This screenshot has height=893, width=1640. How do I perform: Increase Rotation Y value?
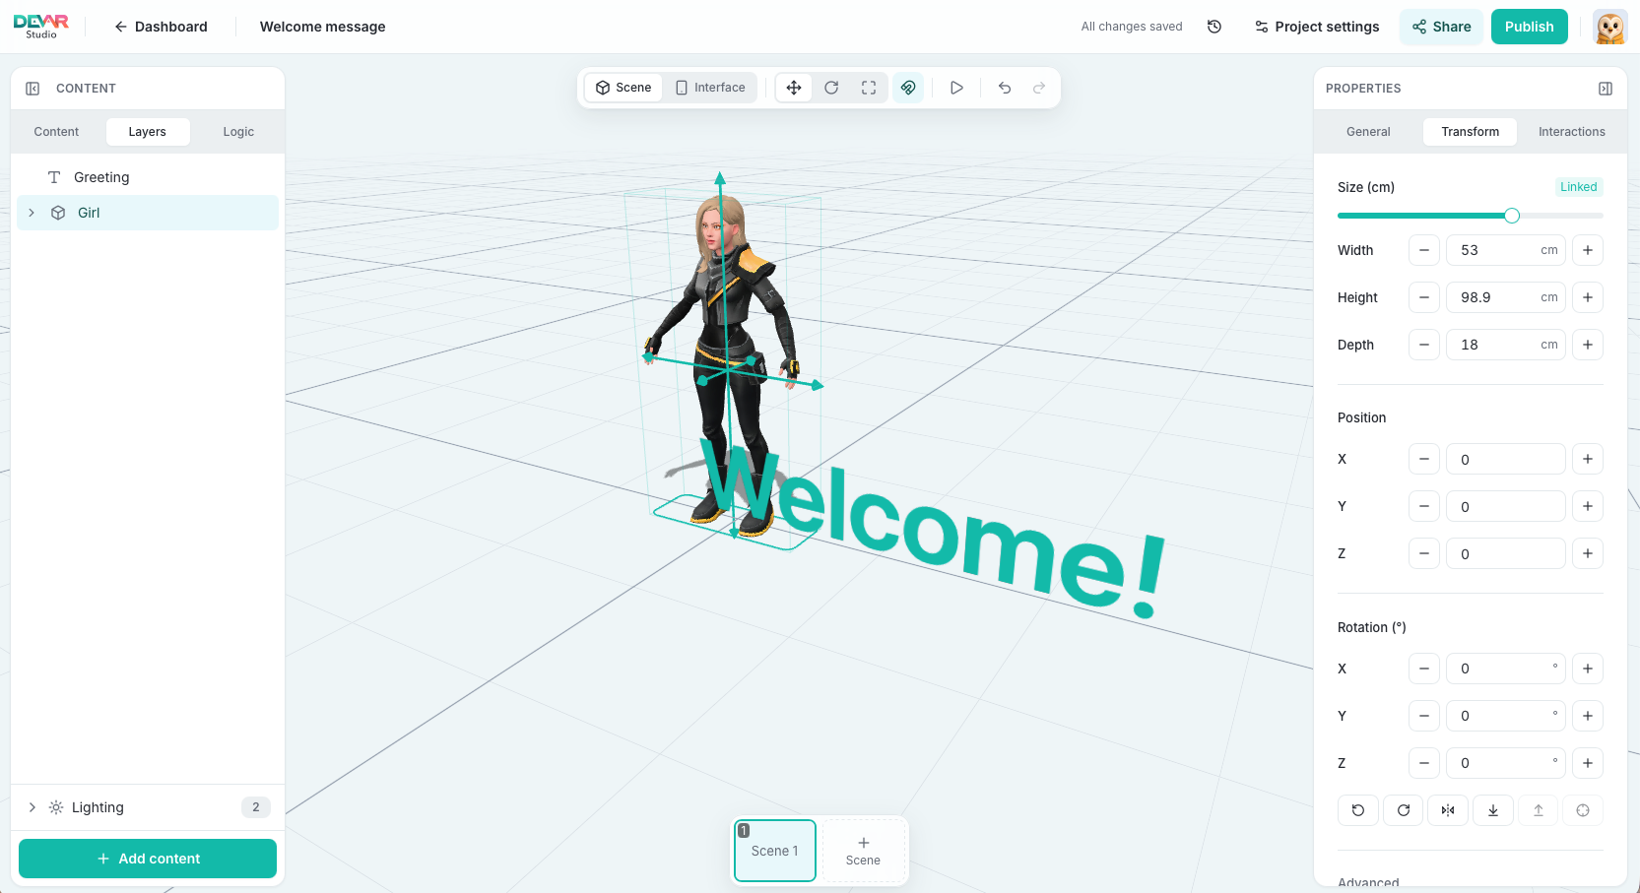(1588, 716)
